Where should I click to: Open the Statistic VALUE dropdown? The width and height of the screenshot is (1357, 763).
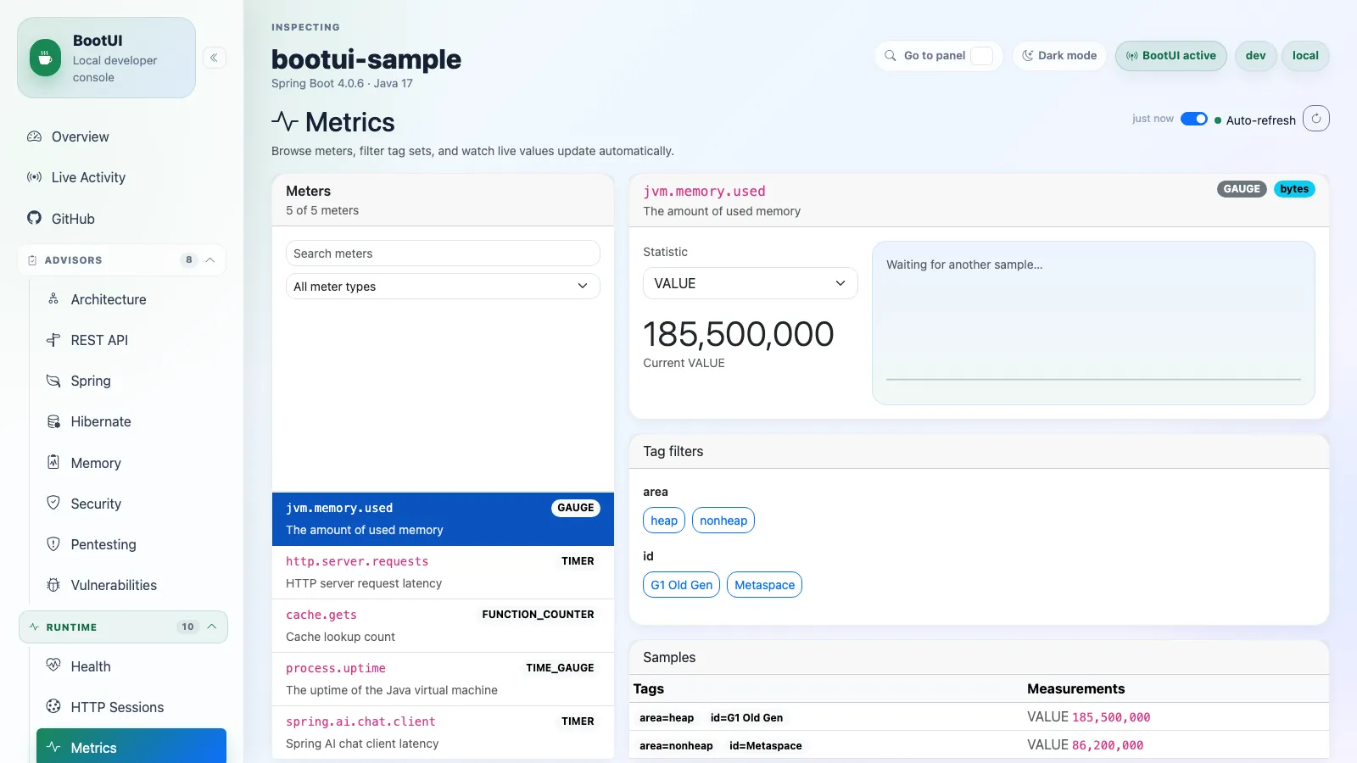(751, 283)
